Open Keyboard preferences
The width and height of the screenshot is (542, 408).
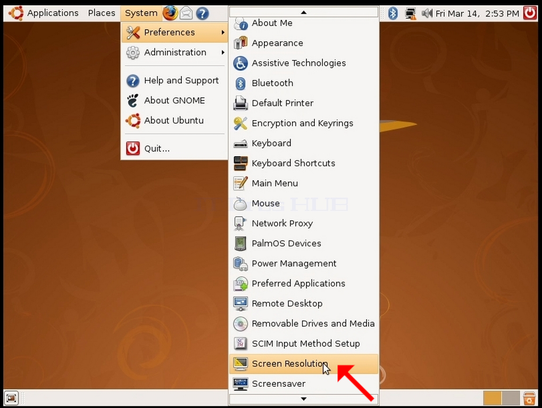304,143
